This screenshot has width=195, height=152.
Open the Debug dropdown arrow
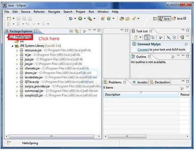coord(75,18)
